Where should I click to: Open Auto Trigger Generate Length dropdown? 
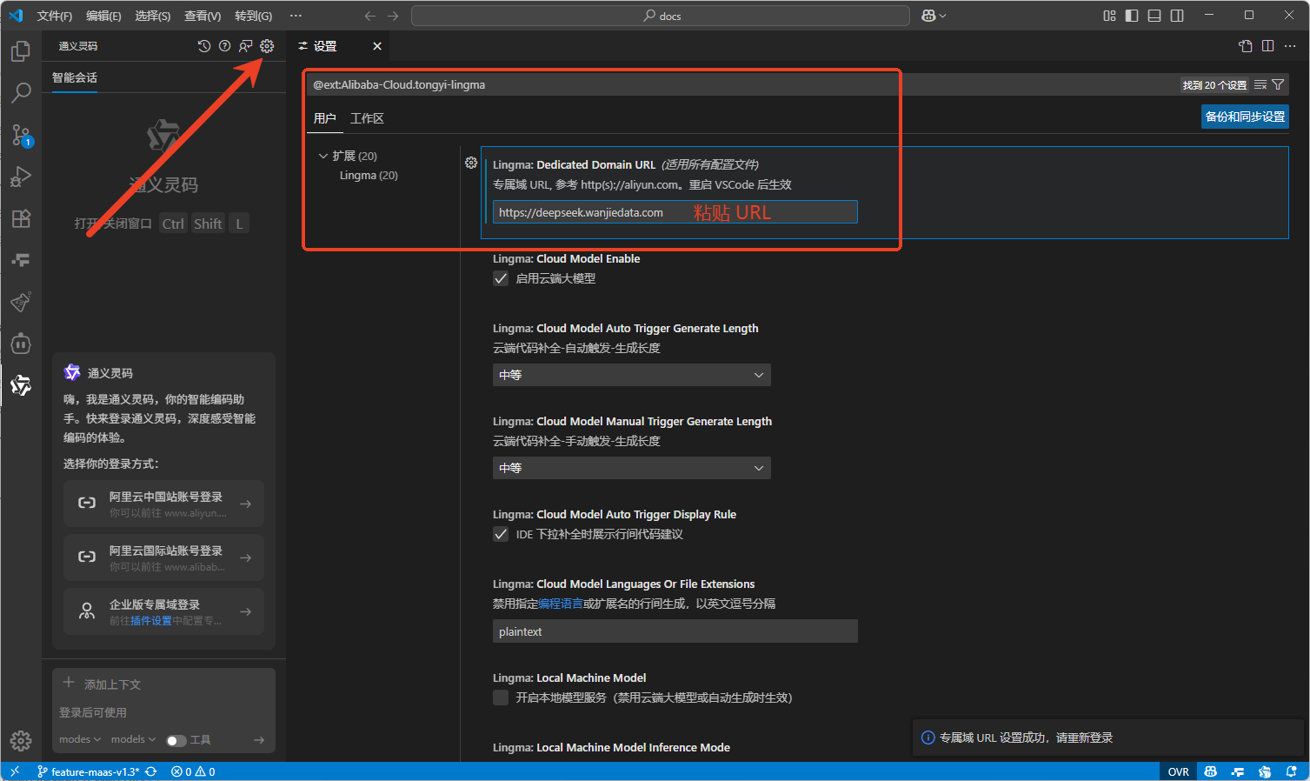632,375
